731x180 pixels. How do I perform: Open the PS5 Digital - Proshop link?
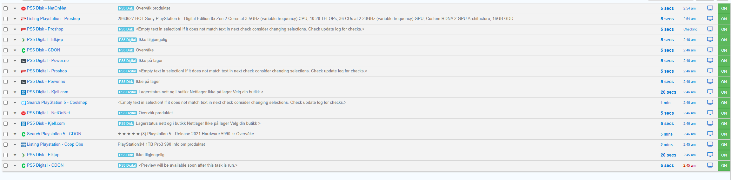47,71
